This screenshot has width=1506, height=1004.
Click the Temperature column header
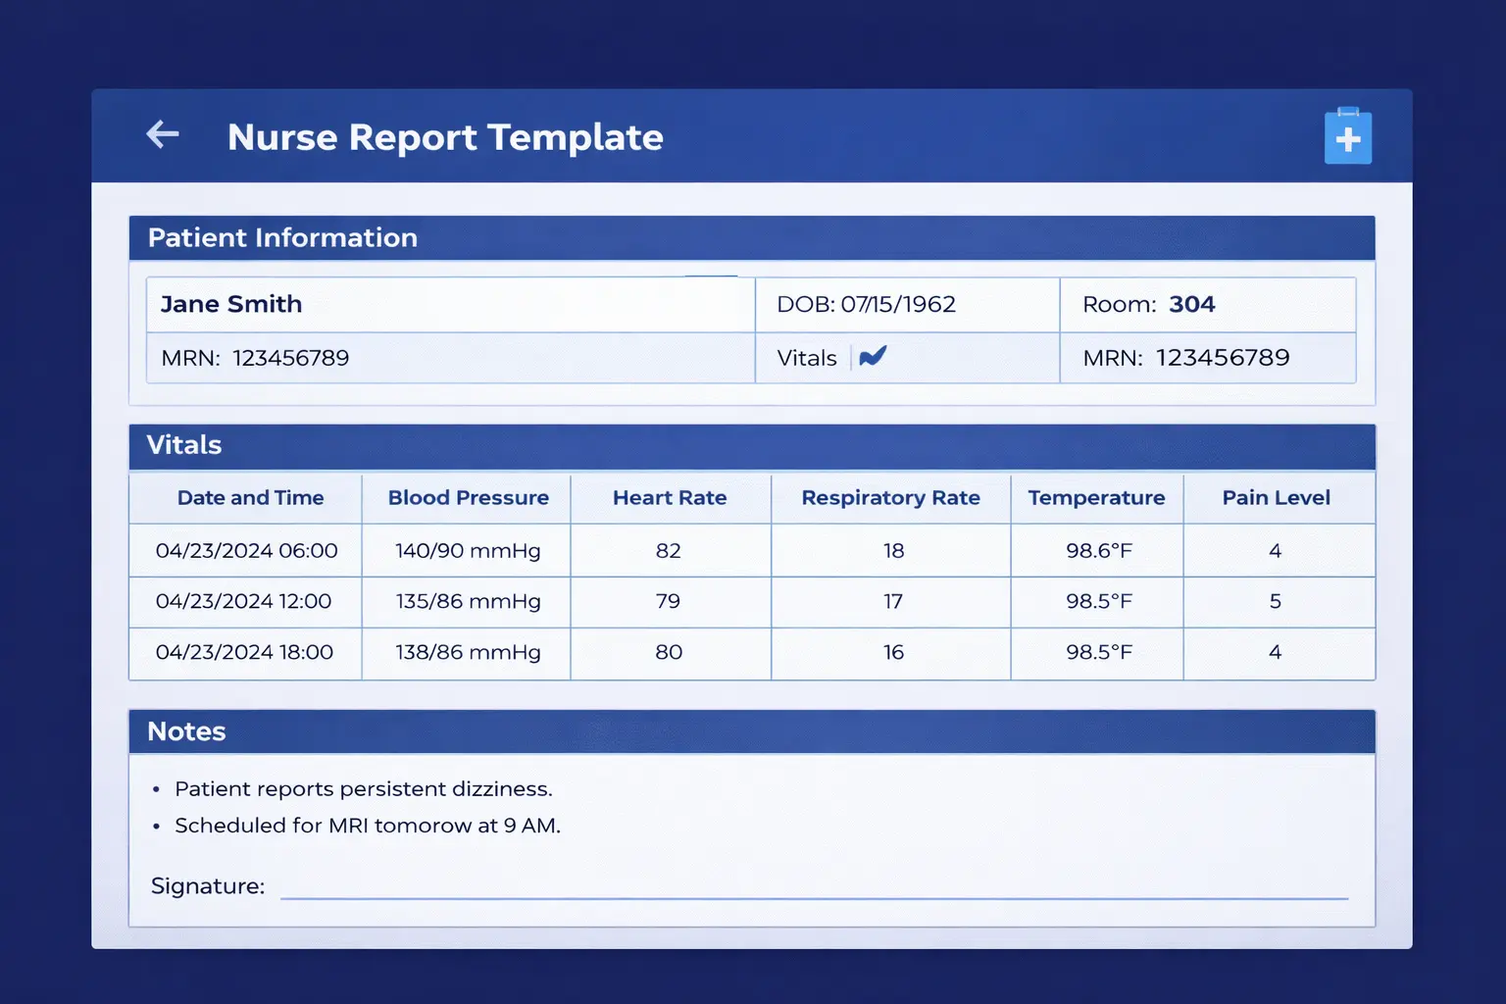click(1096, 498)
